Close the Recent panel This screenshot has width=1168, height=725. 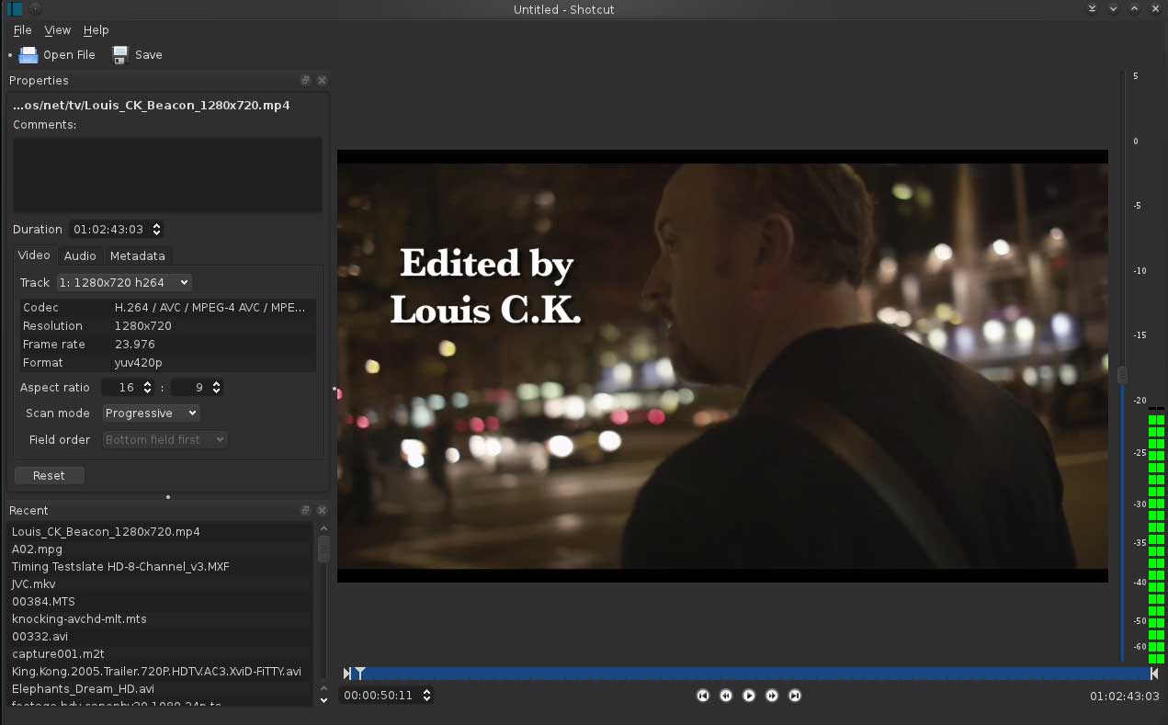pyautogui.click(x=322, y=510)
